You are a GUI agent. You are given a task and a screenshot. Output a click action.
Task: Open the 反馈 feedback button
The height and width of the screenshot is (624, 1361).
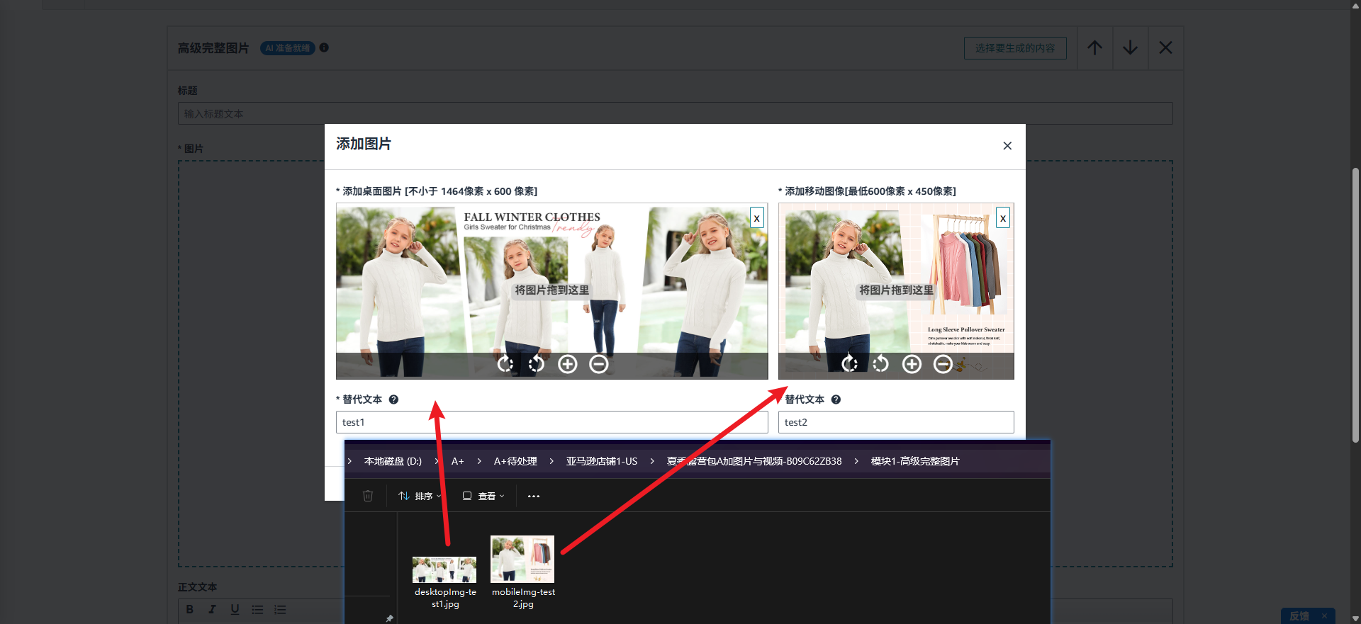[1299, 616]
